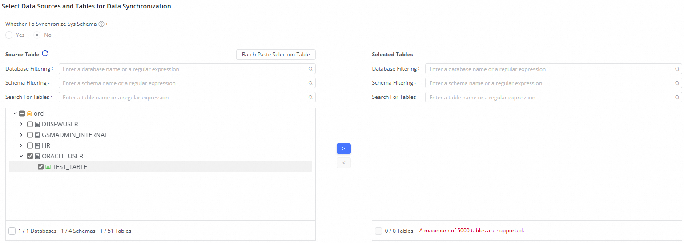Screen dimensions: 684x243
Task: Uncheck the TEST_TABLE checkbox
Action: coord(41,167)
